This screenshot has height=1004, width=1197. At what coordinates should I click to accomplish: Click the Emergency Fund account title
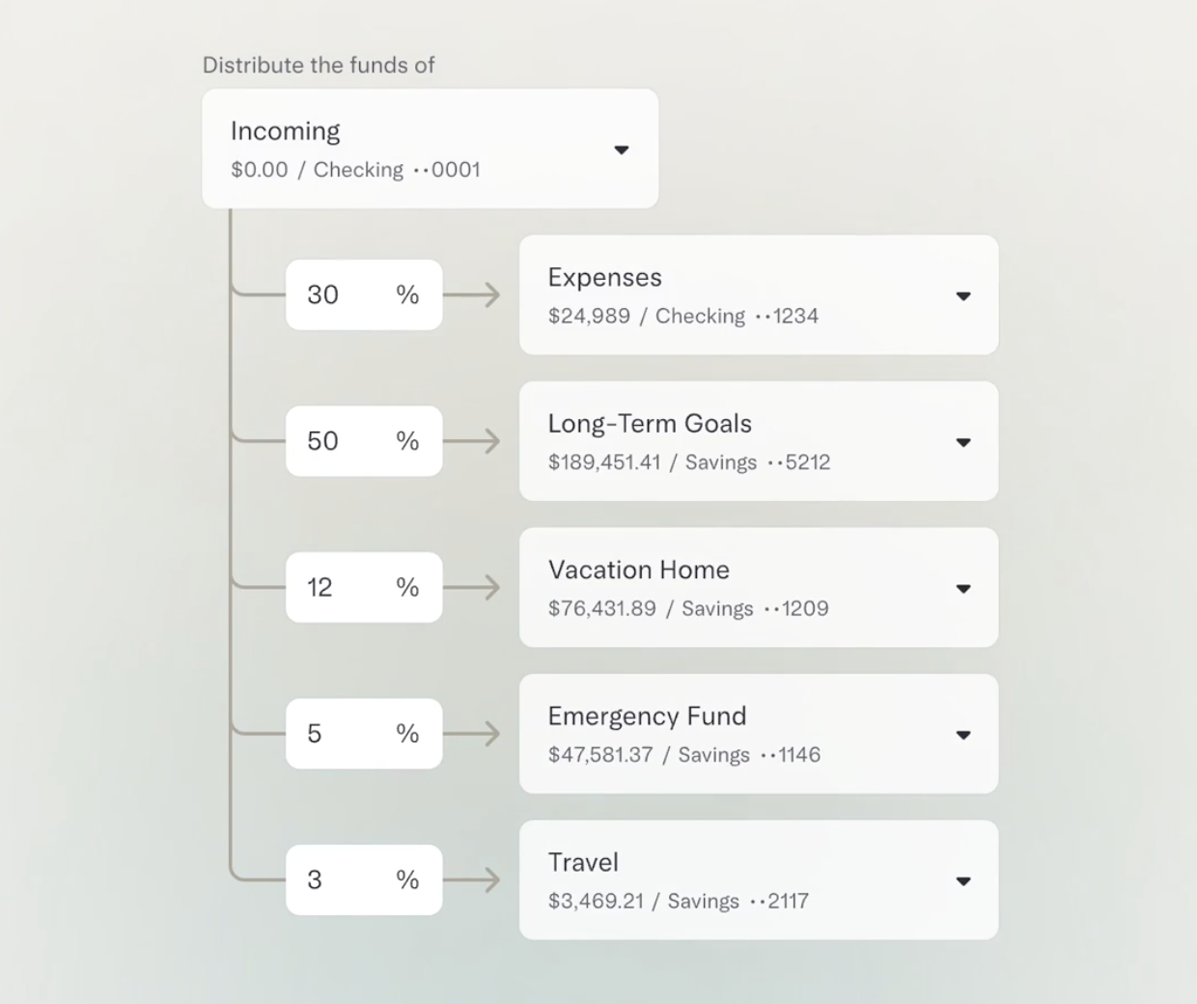[647, 716]
